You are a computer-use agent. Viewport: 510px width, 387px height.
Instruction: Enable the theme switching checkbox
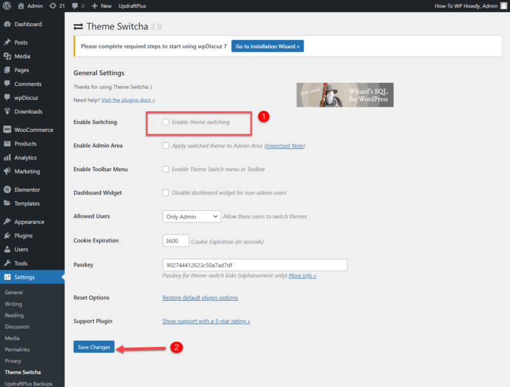(166, 122)
